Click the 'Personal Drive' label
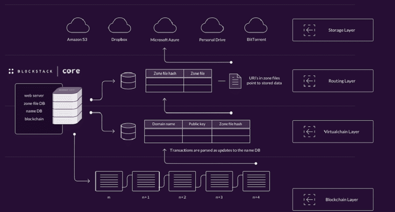The width and height of the screenshot is (395, 212). (x=212, y=40)
